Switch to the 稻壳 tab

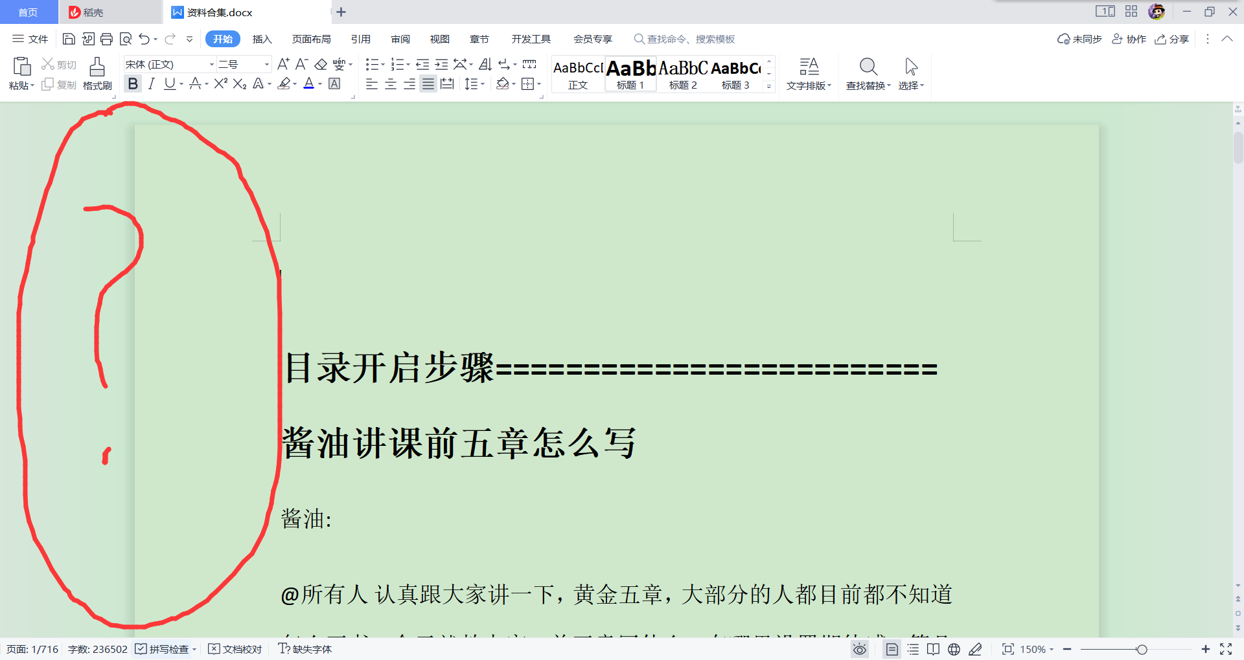[x=110, y=12]
